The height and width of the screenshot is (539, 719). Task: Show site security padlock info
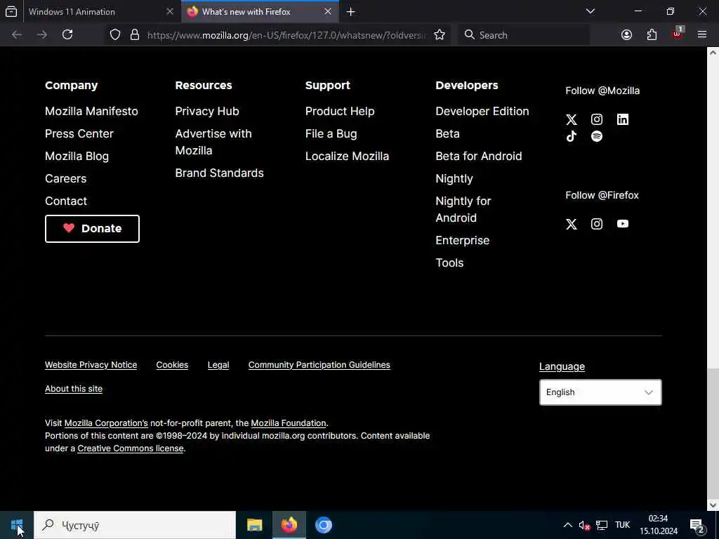pos(134,35)
